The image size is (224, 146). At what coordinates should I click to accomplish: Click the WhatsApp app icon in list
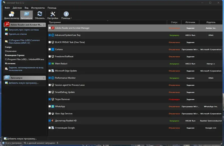pos(53,106)
